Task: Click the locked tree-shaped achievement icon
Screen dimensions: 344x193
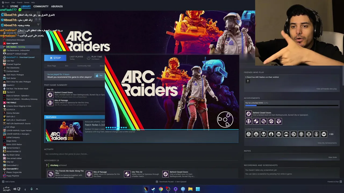Action: point(316,134)
